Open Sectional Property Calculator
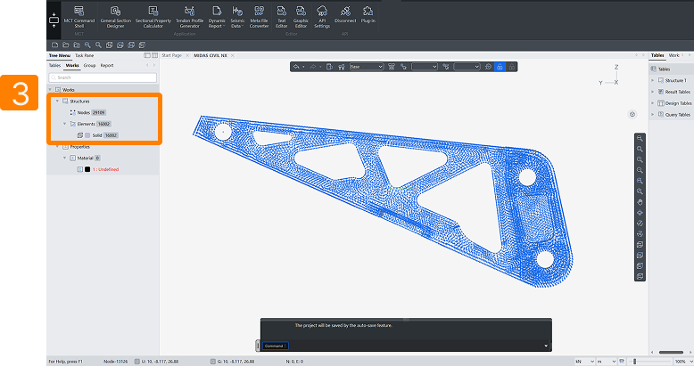Viewport: 694px width, 366px height. coord(153,17)
